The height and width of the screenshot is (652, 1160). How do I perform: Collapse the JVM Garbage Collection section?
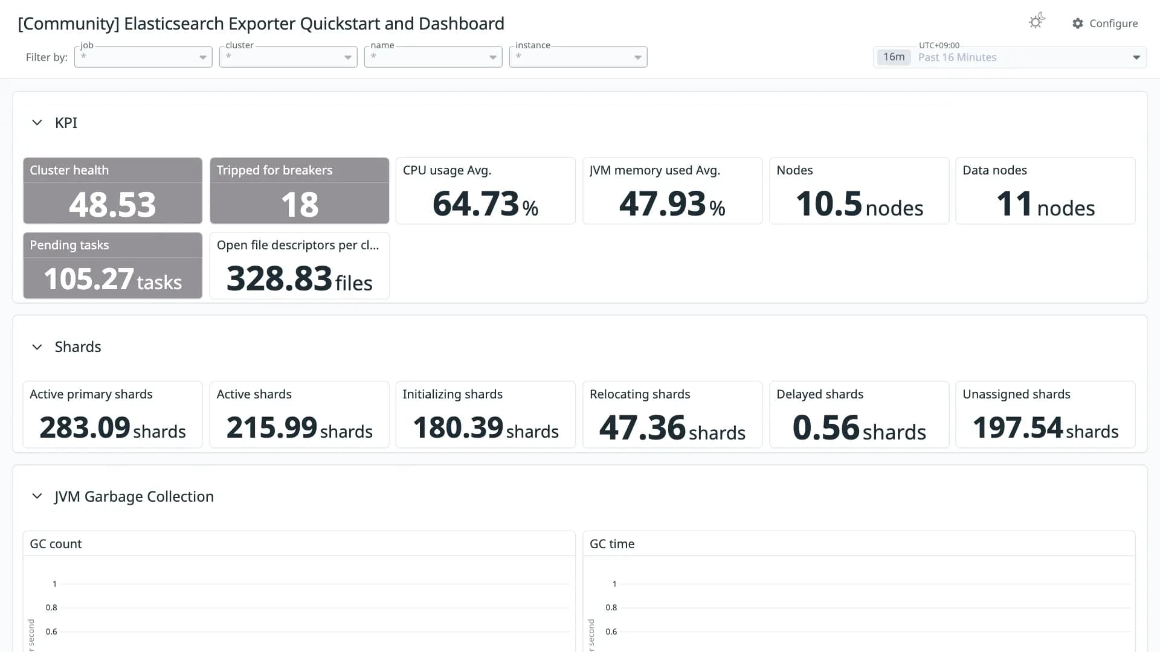point(37,496)
